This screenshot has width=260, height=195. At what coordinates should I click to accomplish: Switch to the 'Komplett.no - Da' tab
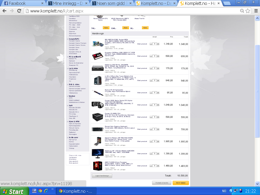pos(156,3)
